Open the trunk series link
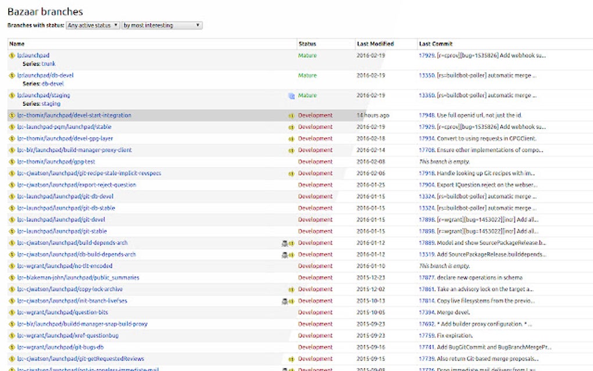 48,64
